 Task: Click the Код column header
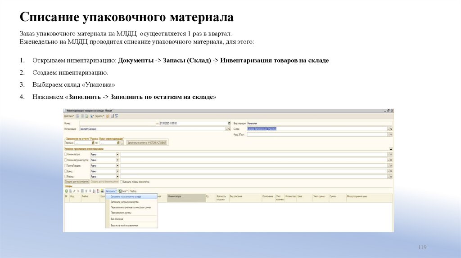coord(75,198)
